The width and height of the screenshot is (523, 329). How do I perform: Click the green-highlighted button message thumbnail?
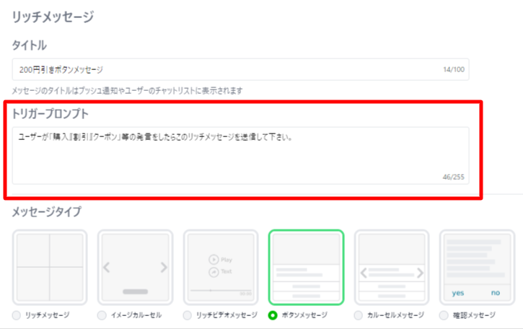[306, 267]
